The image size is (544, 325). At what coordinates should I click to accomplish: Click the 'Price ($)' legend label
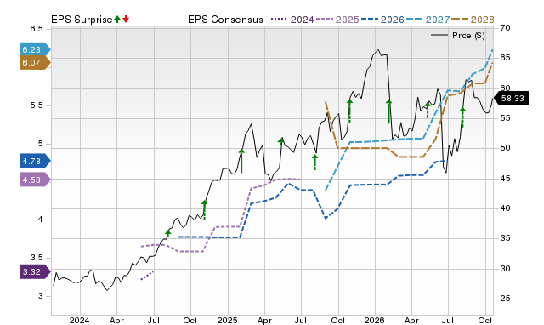pos(468,36)
